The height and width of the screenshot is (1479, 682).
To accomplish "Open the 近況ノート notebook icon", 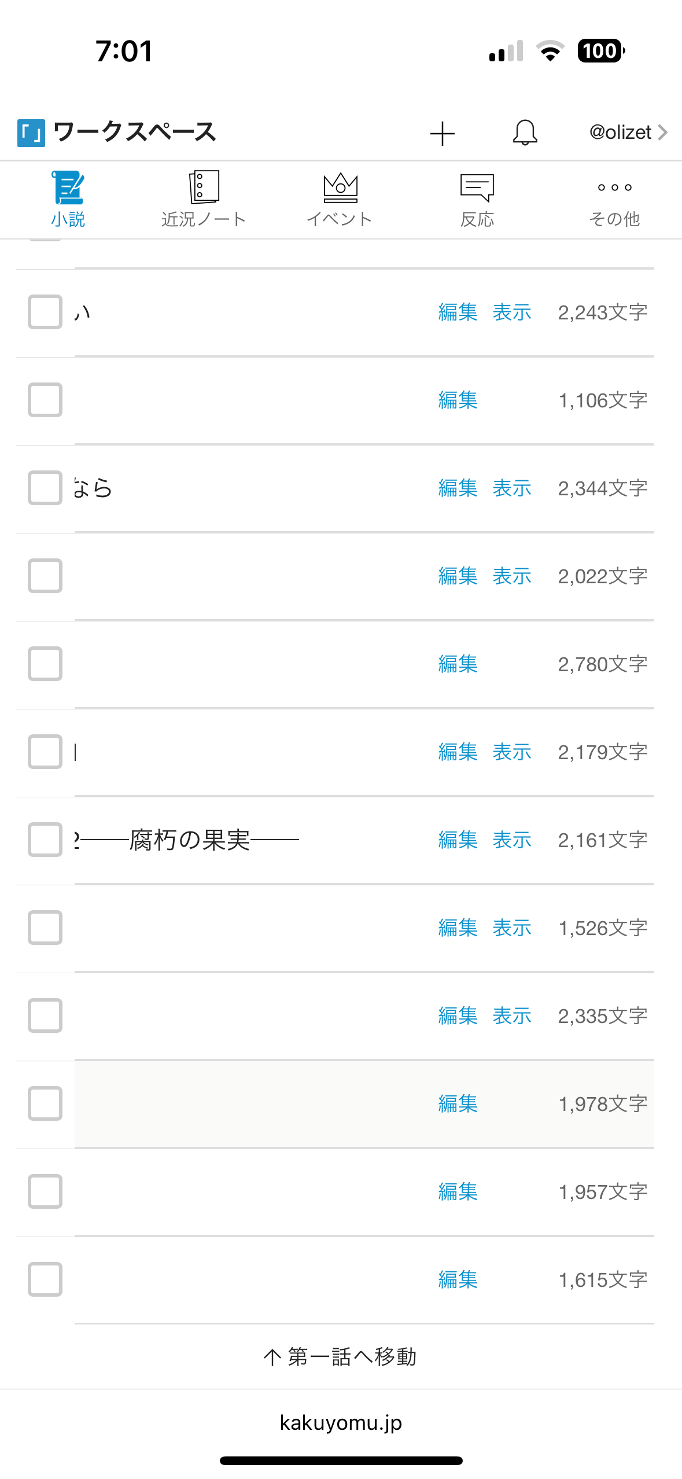I will pyautogui.click(x=204, y=187).
